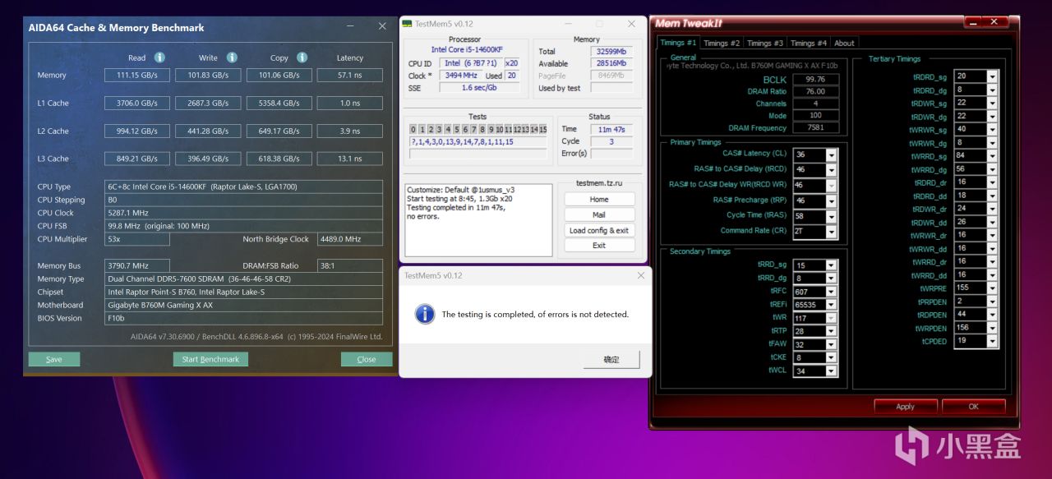Open the Timings #3 tab
This screenshot has height=479, width=1052.
[x=765, y=43]
